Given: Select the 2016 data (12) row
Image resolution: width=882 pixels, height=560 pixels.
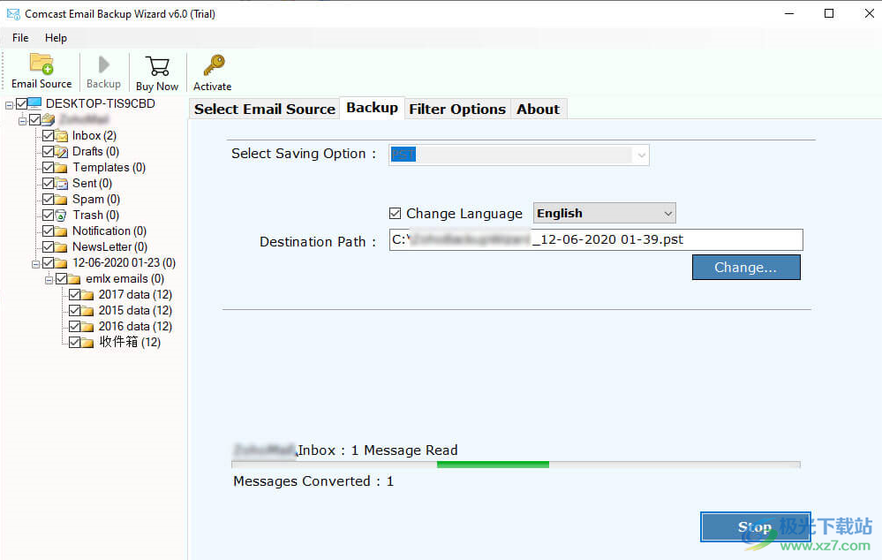Looking at the screenshot, I should (135, 327).
